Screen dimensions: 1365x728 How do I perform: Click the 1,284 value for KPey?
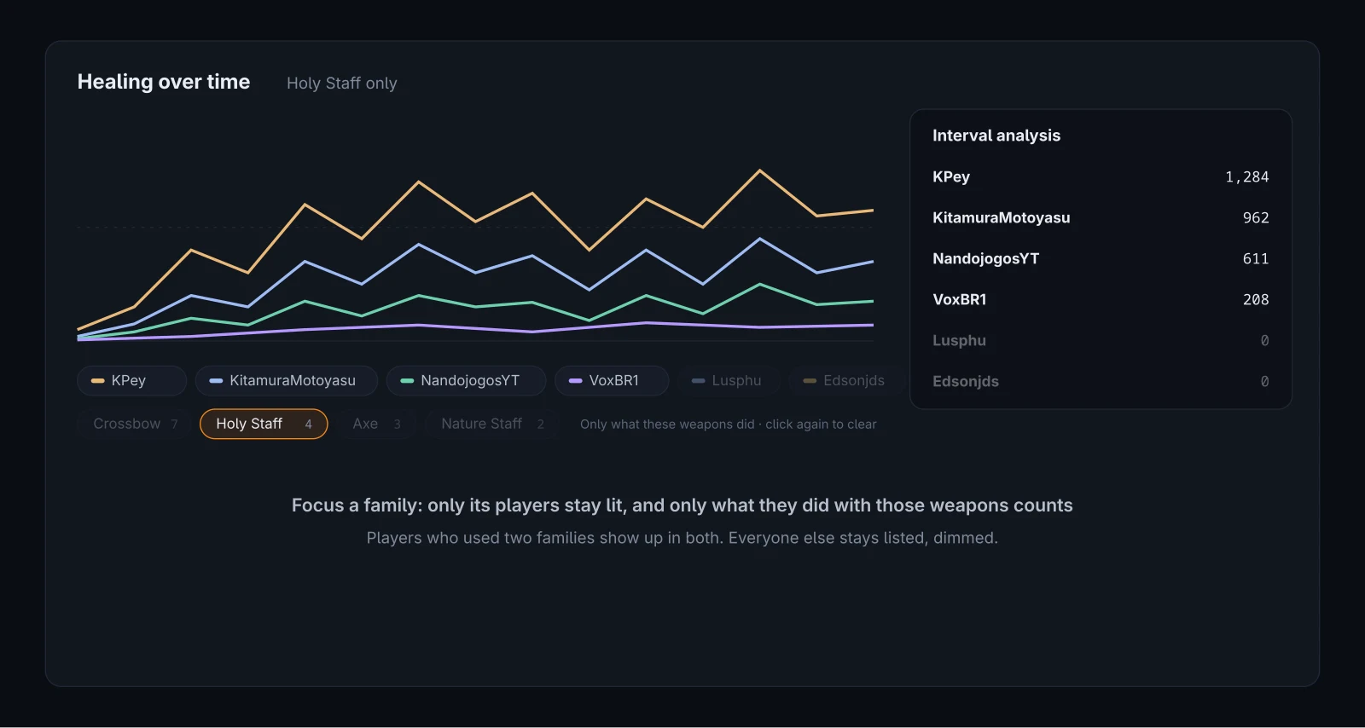click(x=1246, y=176)
